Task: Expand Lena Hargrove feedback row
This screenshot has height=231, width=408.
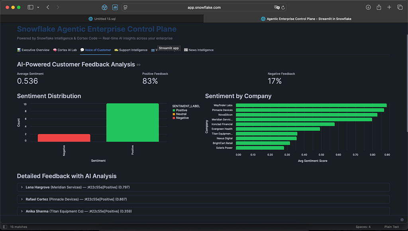Action: [203, 187]
